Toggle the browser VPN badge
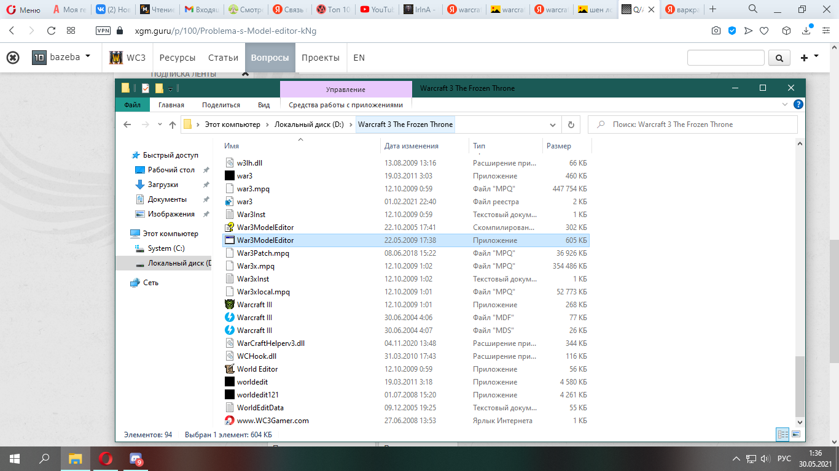839x471 pixels. click(103, 31)
